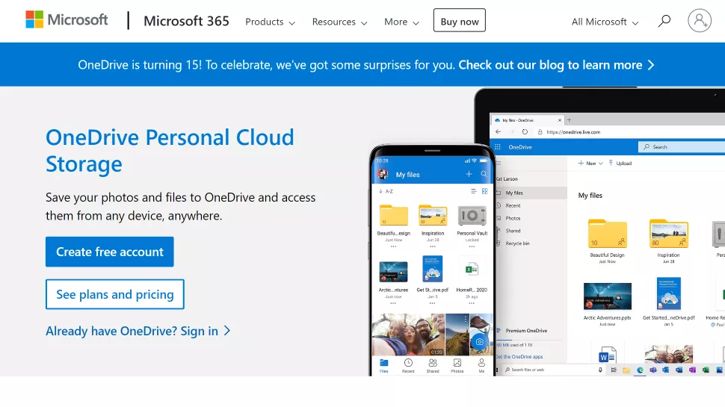Viewport: 725px width, 407px height.
Task: Tap the profile avatar in phone My files
Action: 383,174
